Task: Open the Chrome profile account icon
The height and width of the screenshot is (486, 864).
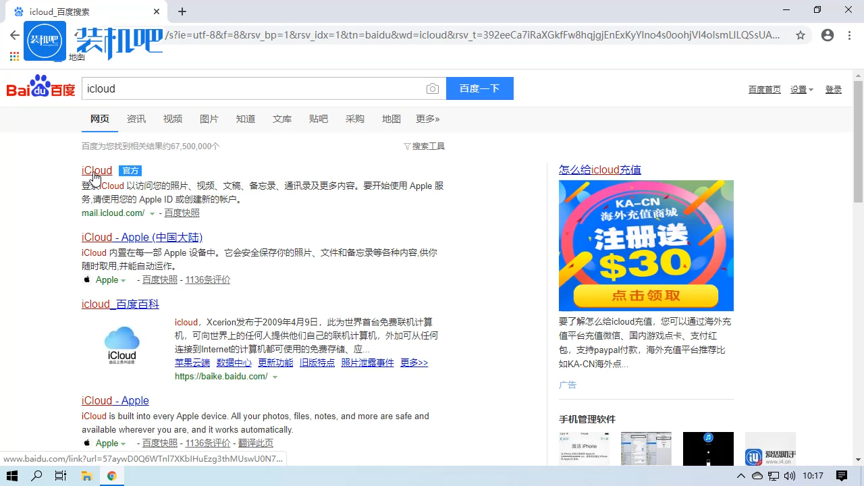Action: (x=828, y=35)
